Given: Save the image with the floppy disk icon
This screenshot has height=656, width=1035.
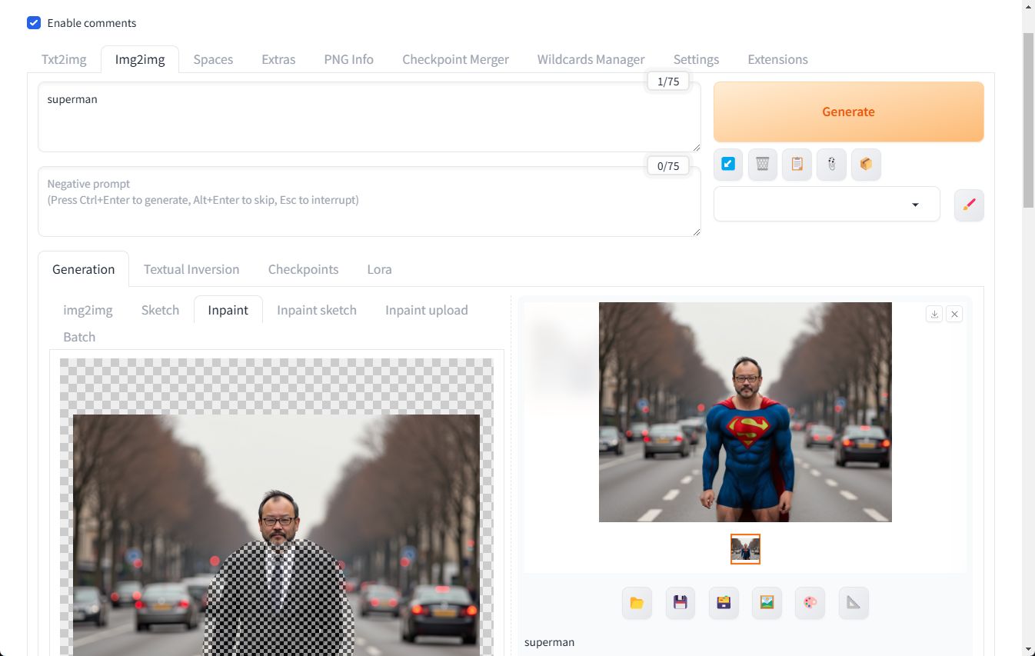Looking at the screenshot, I should 681,603.
